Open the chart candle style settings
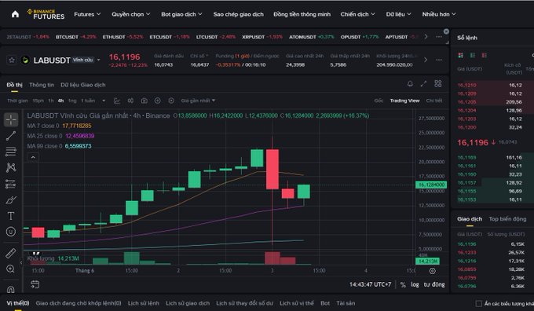 click(x=130, y=101)
